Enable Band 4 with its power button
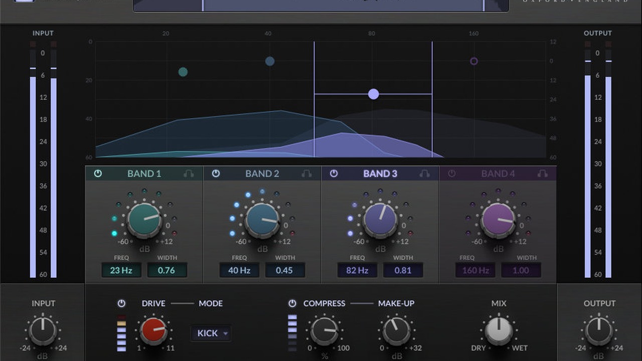642x361 pixels. coord(451,173)
